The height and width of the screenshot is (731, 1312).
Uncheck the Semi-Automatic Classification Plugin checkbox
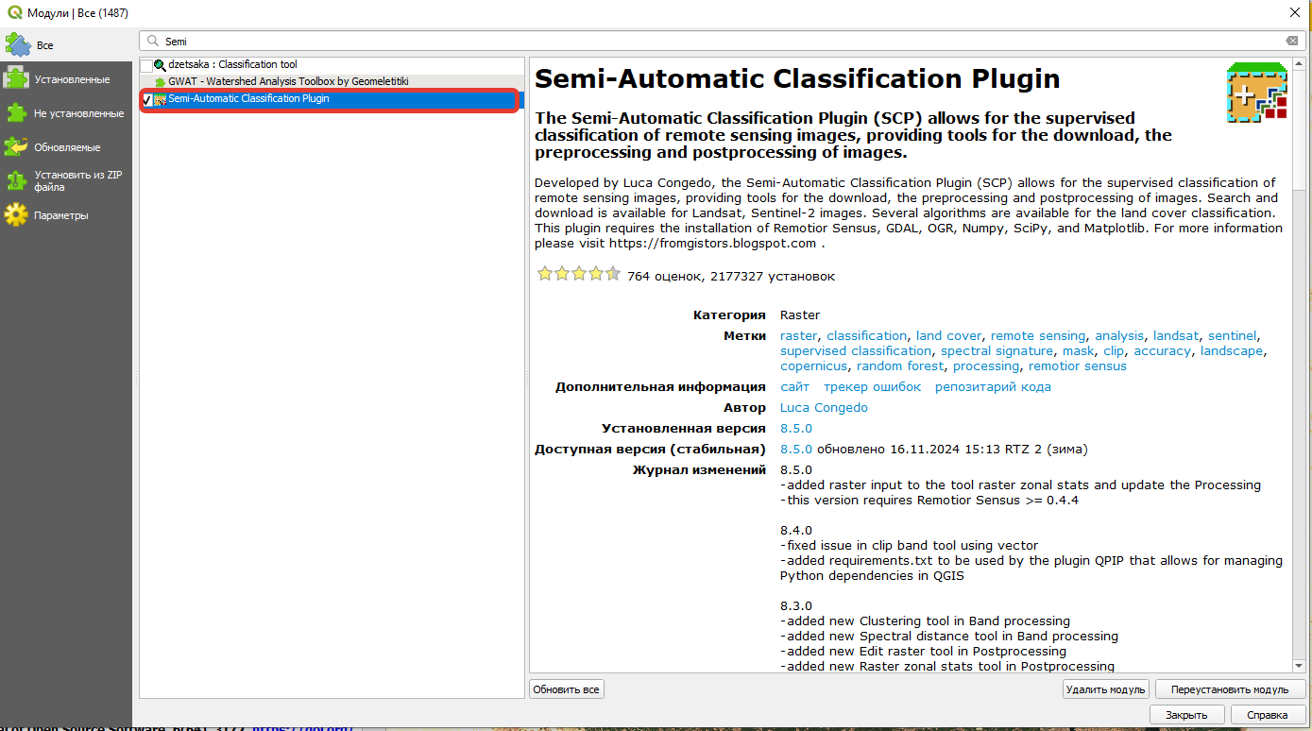(x=146, y=99)
